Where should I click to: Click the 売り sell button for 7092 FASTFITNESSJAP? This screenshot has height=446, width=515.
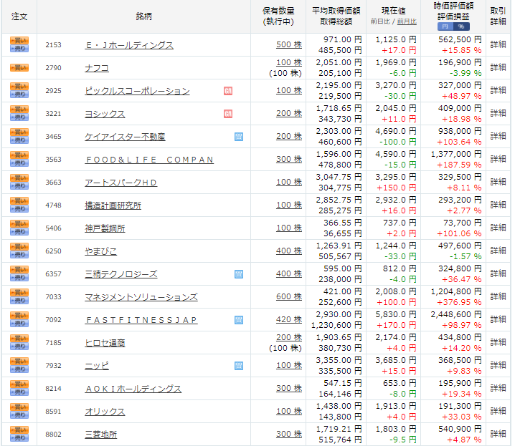click(x=19, y=324)
